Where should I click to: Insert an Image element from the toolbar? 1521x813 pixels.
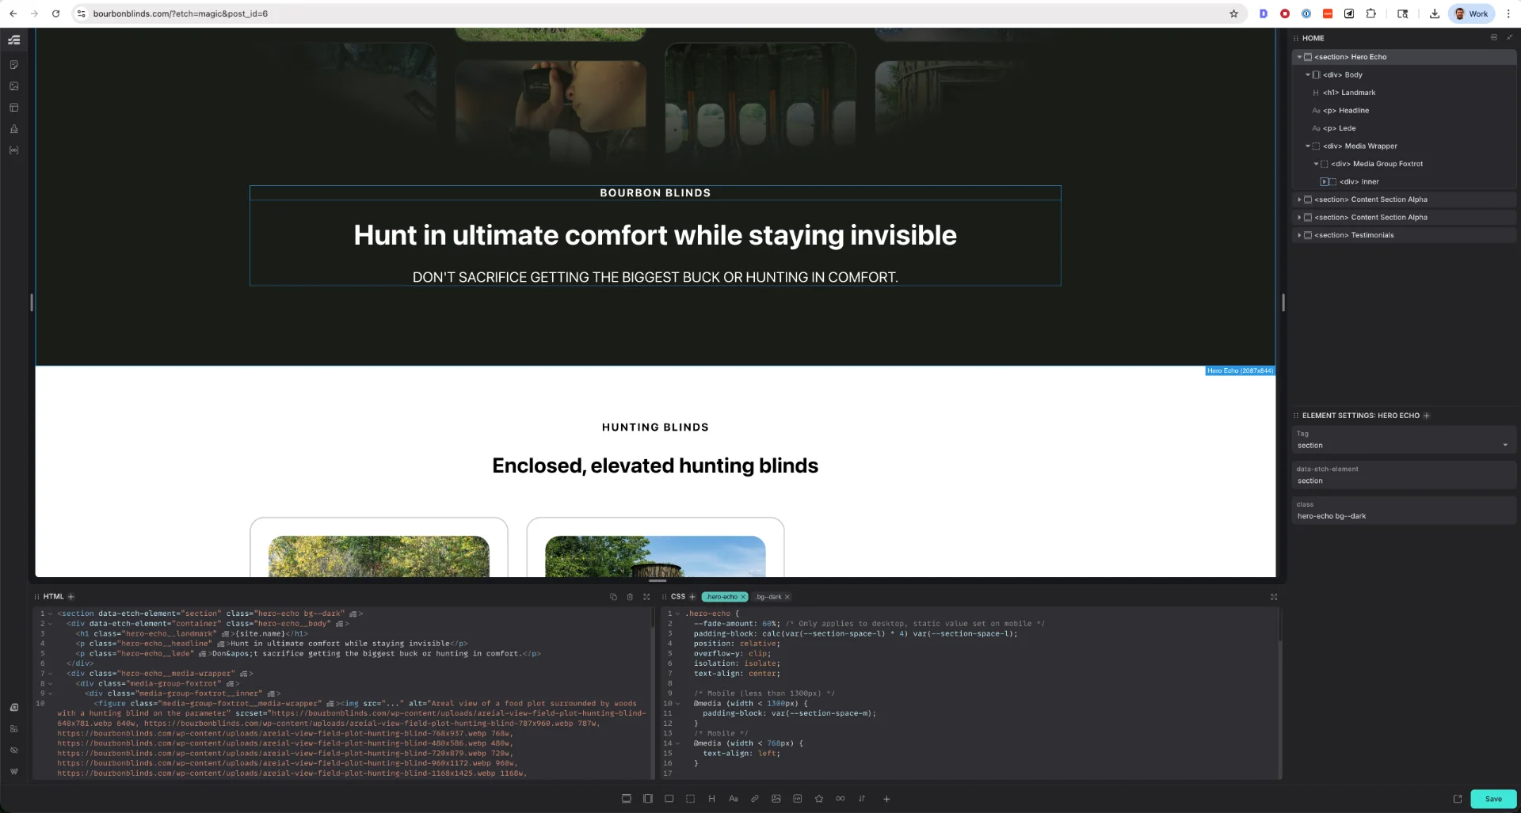(x=776, y=799)
